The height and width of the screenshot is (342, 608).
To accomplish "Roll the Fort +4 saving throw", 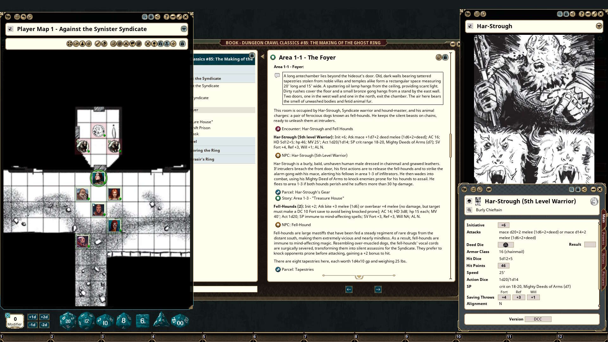I will [504, 297].
